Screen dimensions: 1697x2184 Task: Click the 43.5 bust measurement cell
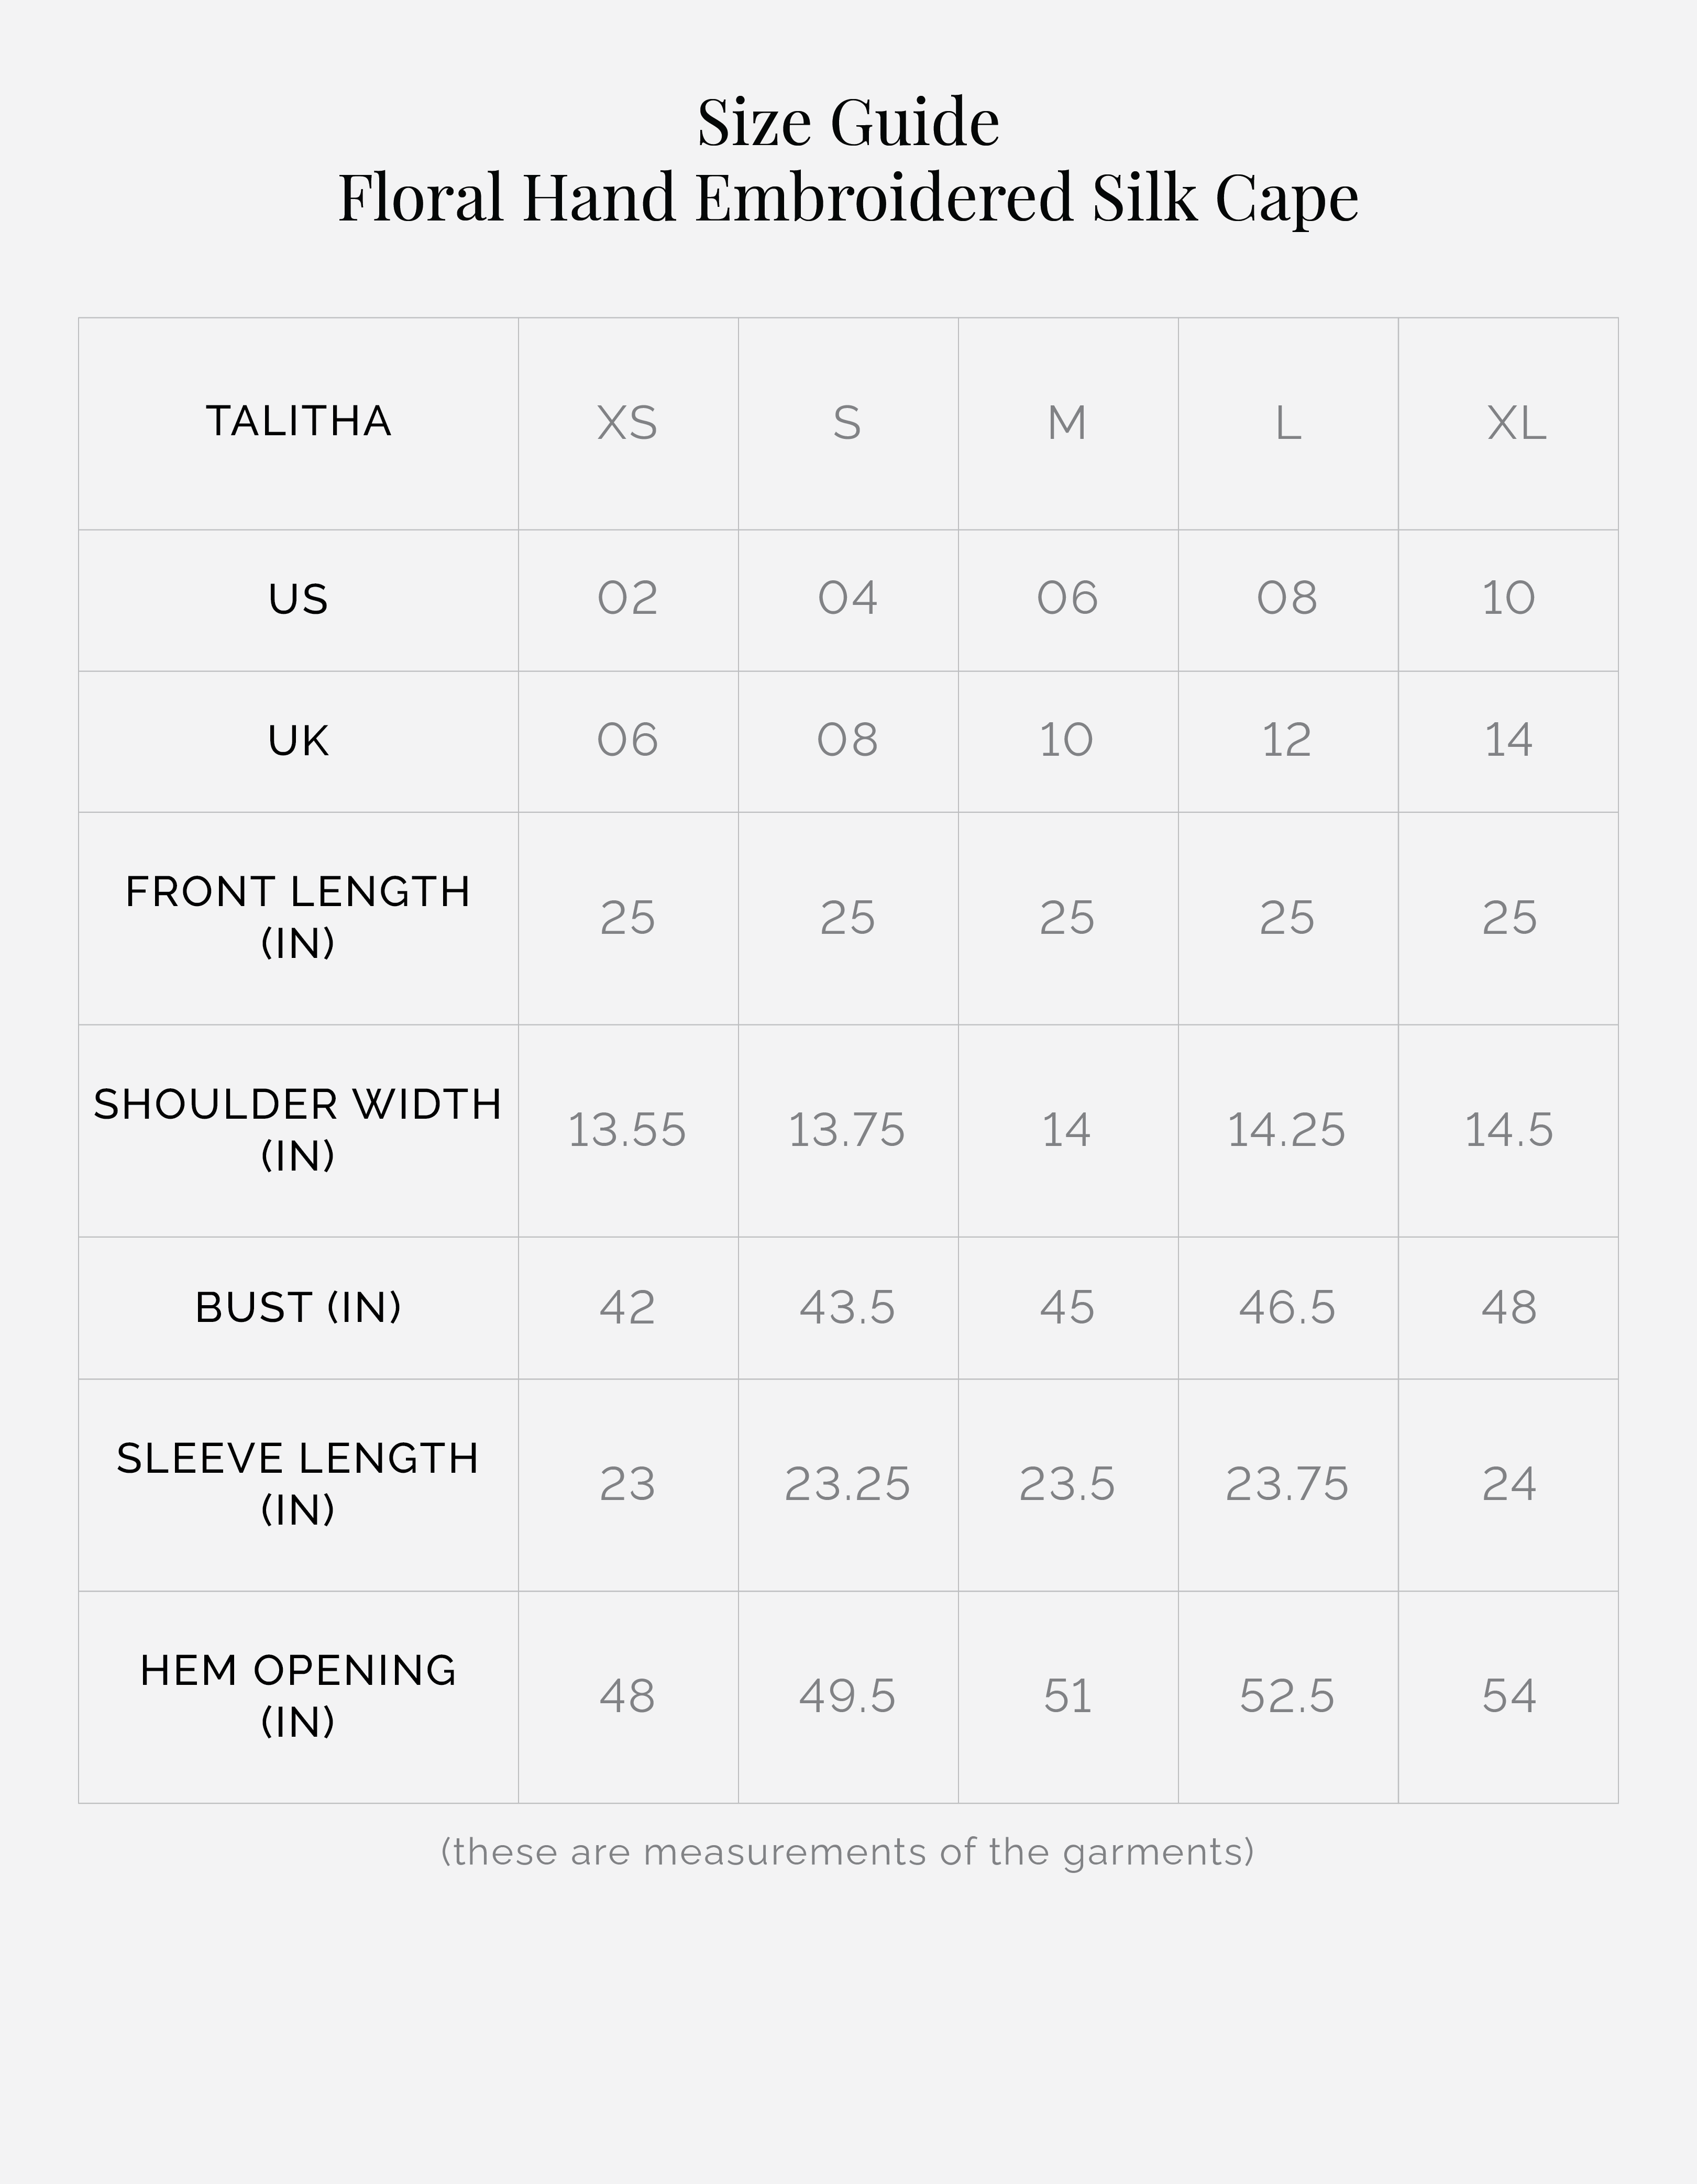(x=847, y=1308)
